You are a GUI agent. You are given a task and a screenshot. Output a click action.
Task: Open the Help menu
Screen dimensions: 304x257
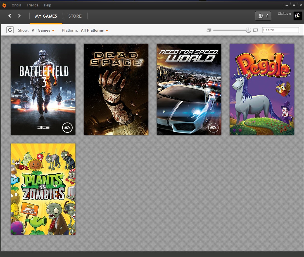point(47,5)
